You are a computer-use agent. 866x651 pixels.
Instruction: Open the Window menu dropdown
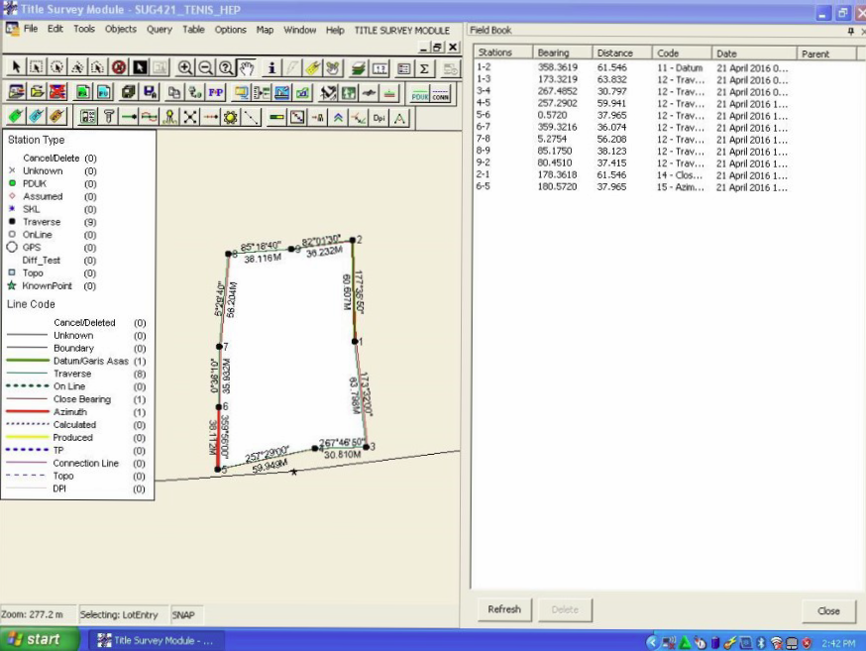299,30
